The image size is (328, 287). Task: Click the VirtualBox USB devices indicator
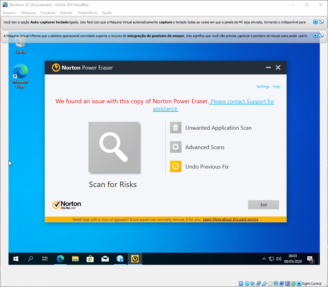pos(264,283)
